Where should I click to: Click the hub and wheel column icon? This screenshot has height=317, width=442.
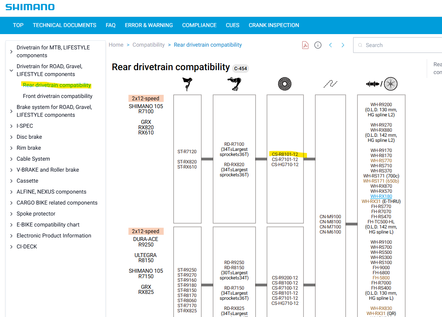(381, 84)
